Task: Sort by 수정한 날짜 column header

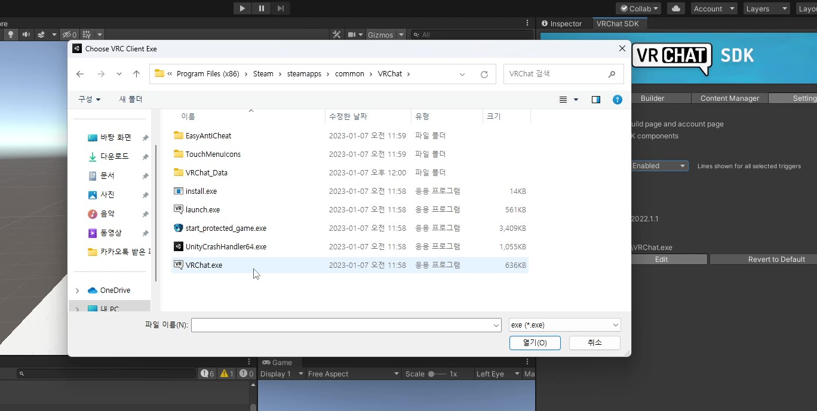Action: coord(368,116)
